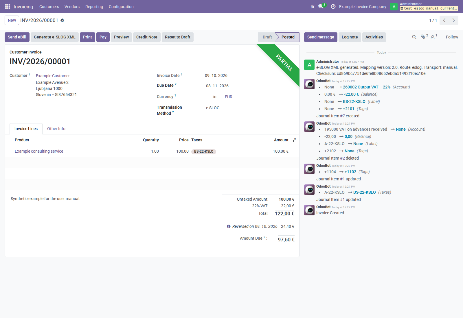The image size is (463, 318).
Task: Open the Example Invoice Company switcher
Action: 363,7
